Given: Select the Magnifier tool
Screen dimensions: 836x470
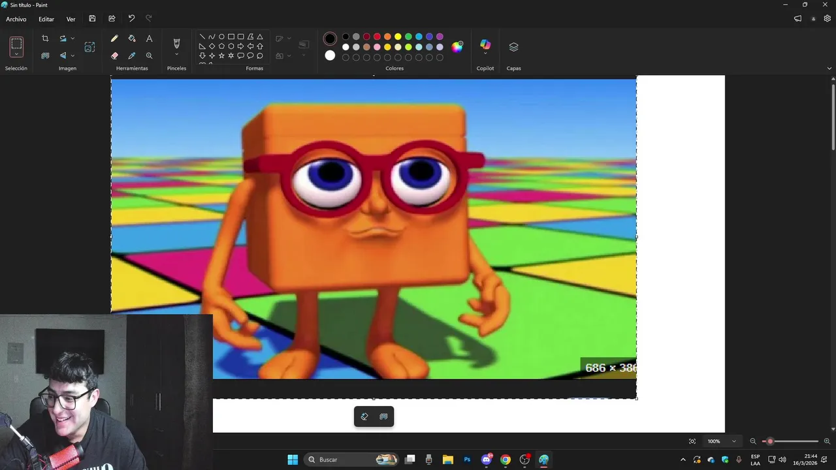Looking at the screenshot, I should coord(149,55).
